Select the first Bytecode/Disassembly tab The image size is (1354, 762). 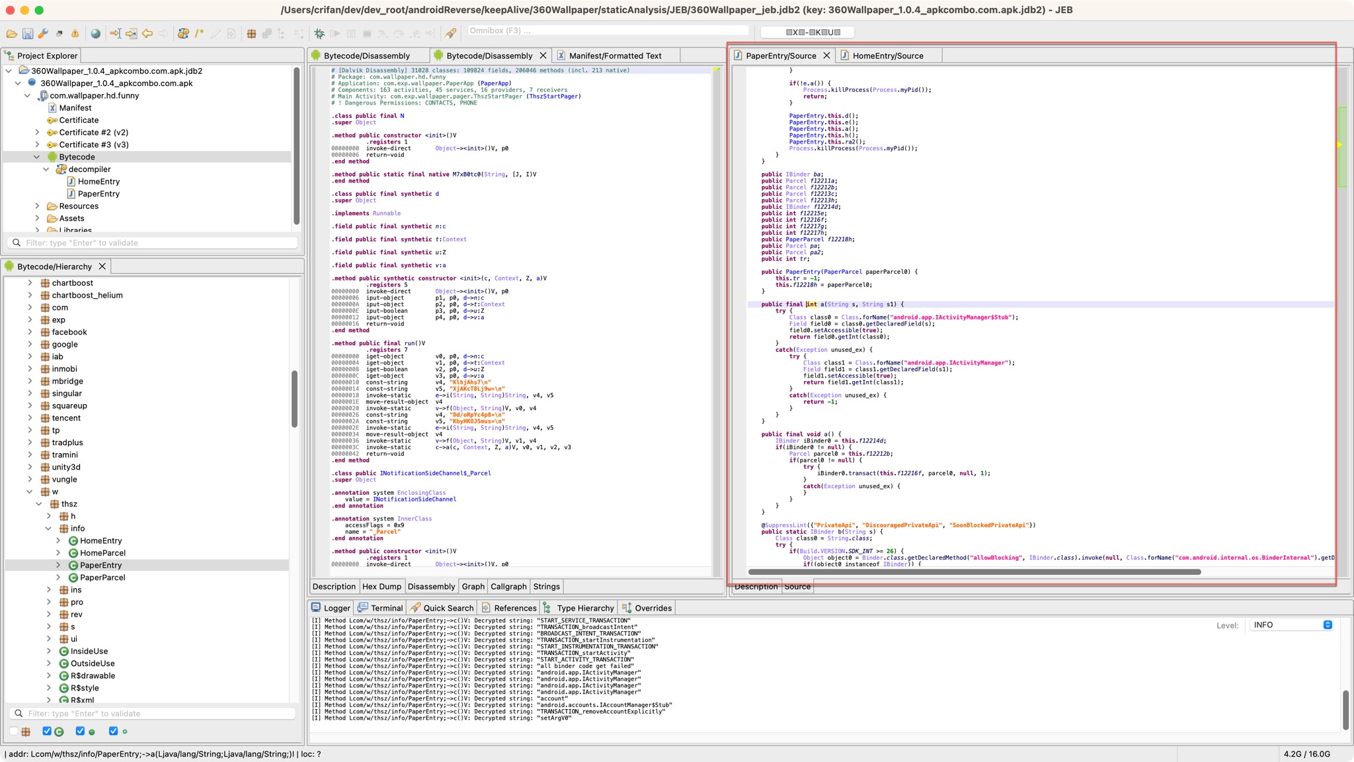pyautogui.click(x=366, y=56)
